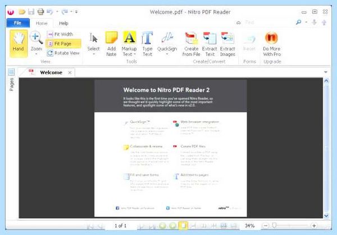Toggle Fit Width view

tap(61, 34)
